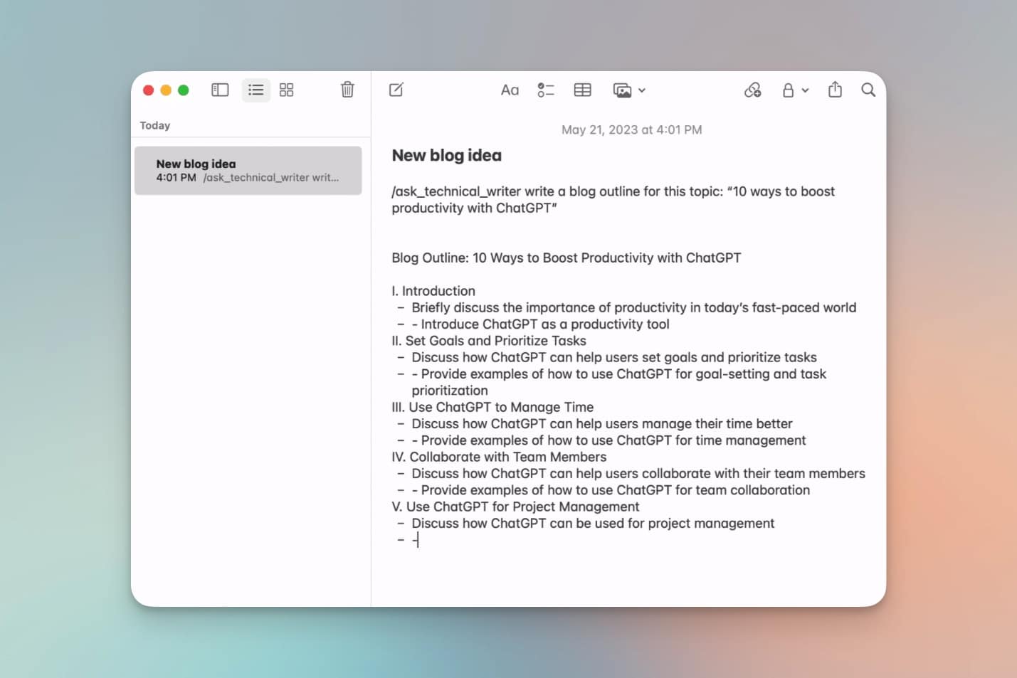Add a link with the link icon
The image size is (1017, 678).
(x=753, y=90)
